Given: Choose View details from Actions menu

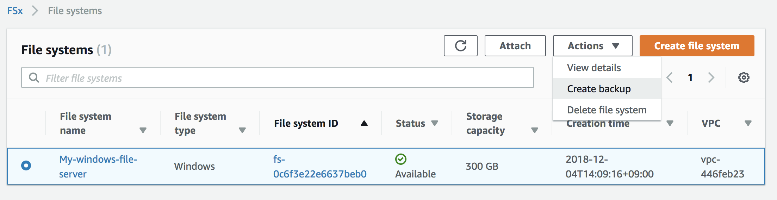Looking at the screenshot, I should [x=607, y=68].
